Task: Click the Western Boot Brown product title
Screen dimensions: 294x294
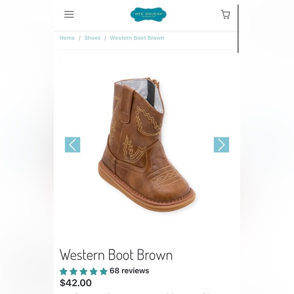Action: 116,254
